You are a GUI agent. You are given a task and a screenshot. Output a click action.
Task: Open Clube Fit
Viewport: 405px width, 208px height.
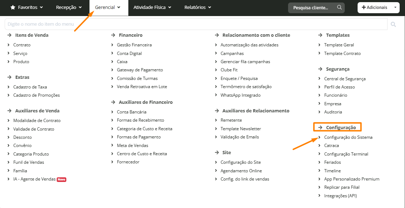tap(229, 70)
